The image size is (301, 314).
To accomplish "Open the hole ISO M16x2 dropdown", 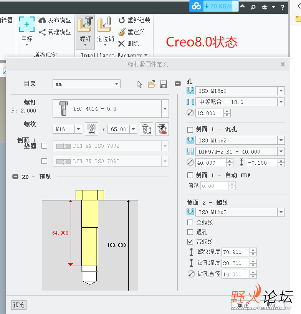I will (x=281, y=91).
